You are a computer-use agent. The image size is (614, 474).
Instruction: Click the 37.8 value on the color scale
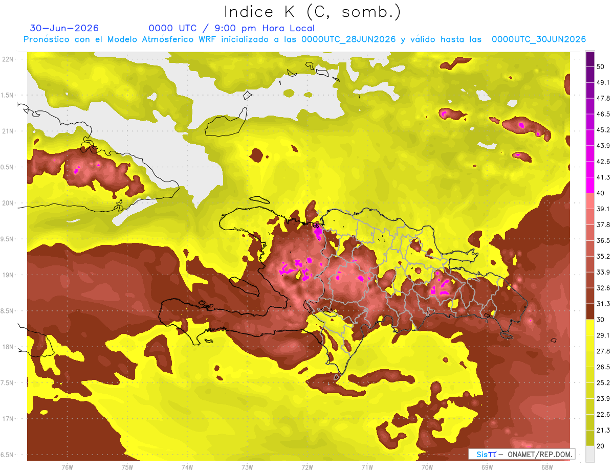[603, 224]
